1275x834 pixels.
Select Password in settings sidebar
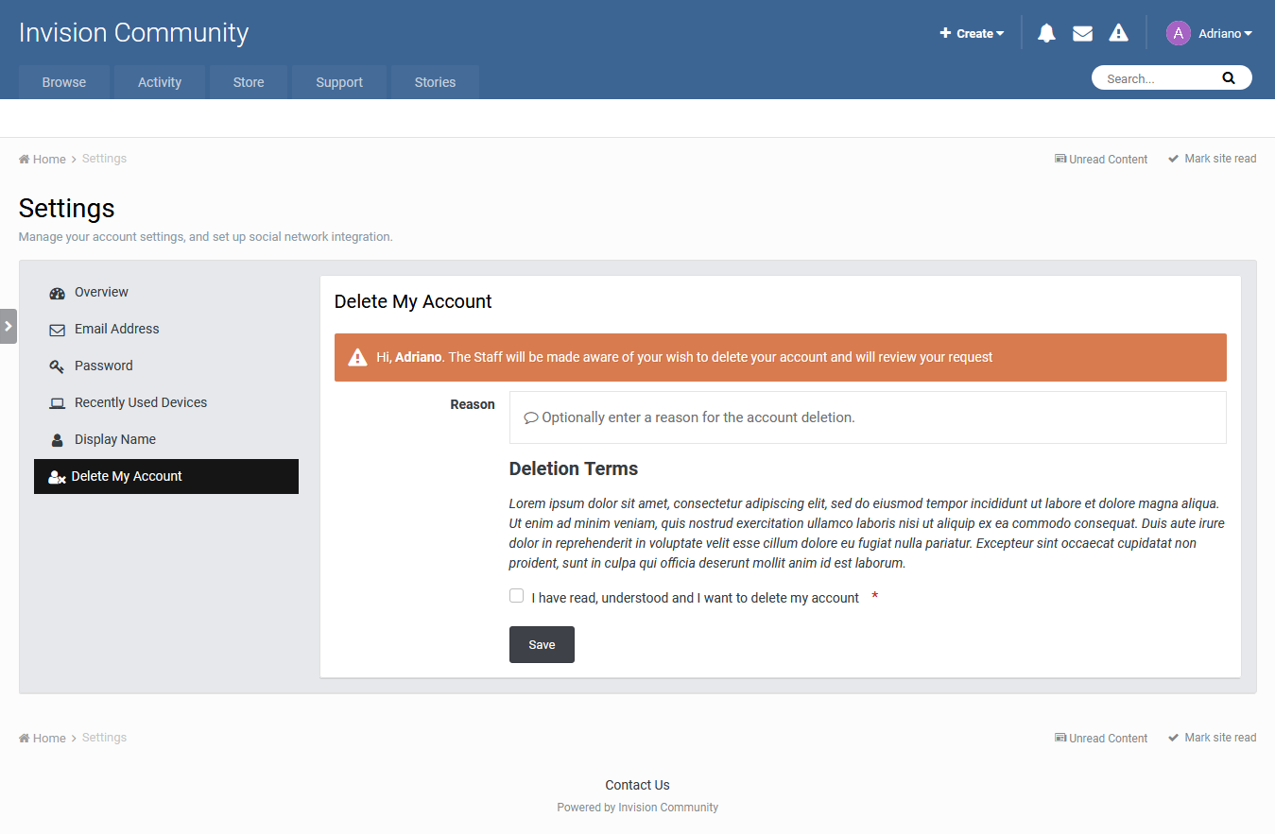click(x=166, y=366)
